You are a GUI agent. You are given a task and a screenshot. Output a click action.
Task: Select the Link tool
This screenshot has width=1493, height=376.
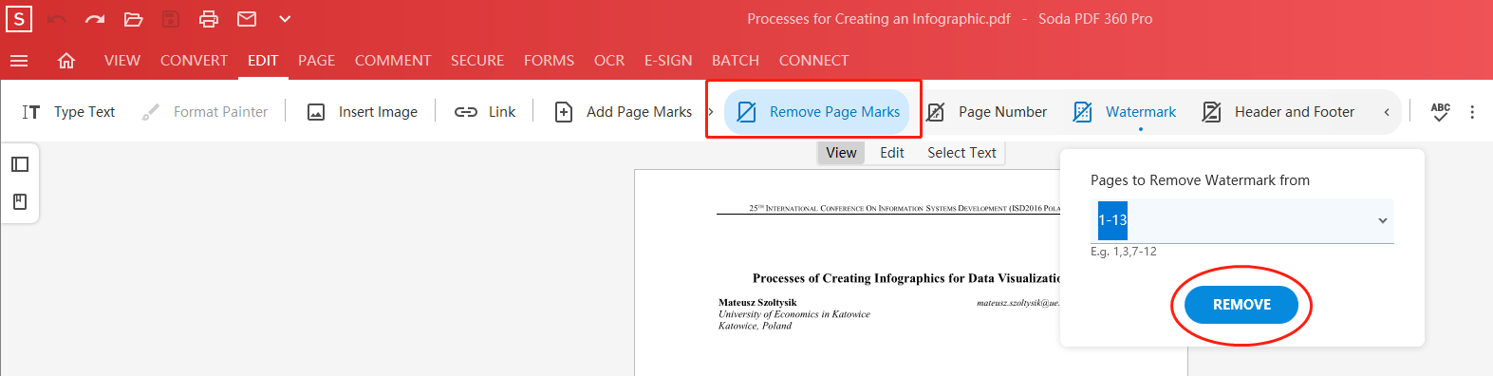point(485,112)
